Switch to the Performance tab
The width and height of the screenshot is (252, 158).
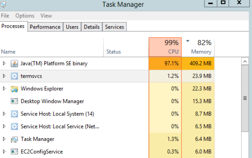pyautogui.click(x=45, y=27)
